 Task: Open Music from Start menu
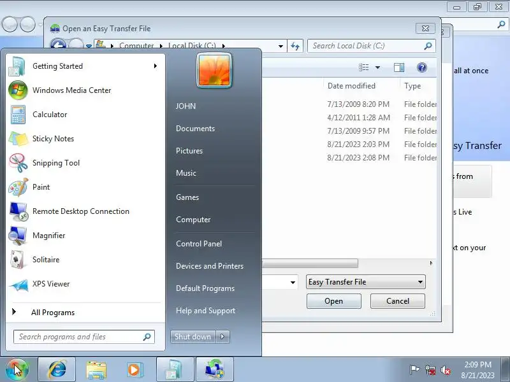coord(186,173)
